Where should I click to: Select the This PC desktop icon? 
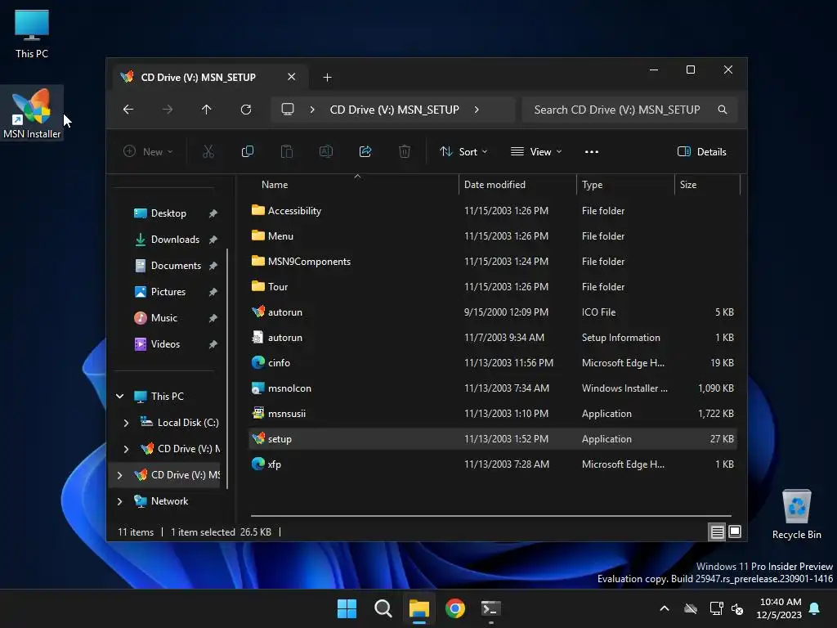click(x=32, y=34)
